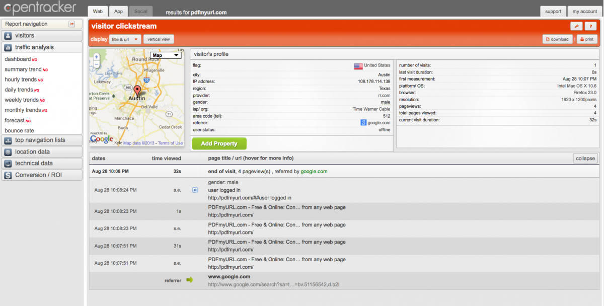Collapse the clickstream list

coord(585,158)
